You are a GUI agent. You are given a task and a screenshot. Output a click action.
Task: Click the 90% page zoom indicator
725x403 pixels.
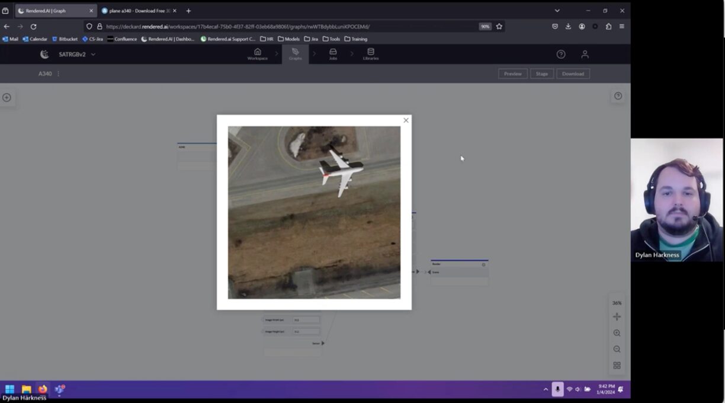485,27
